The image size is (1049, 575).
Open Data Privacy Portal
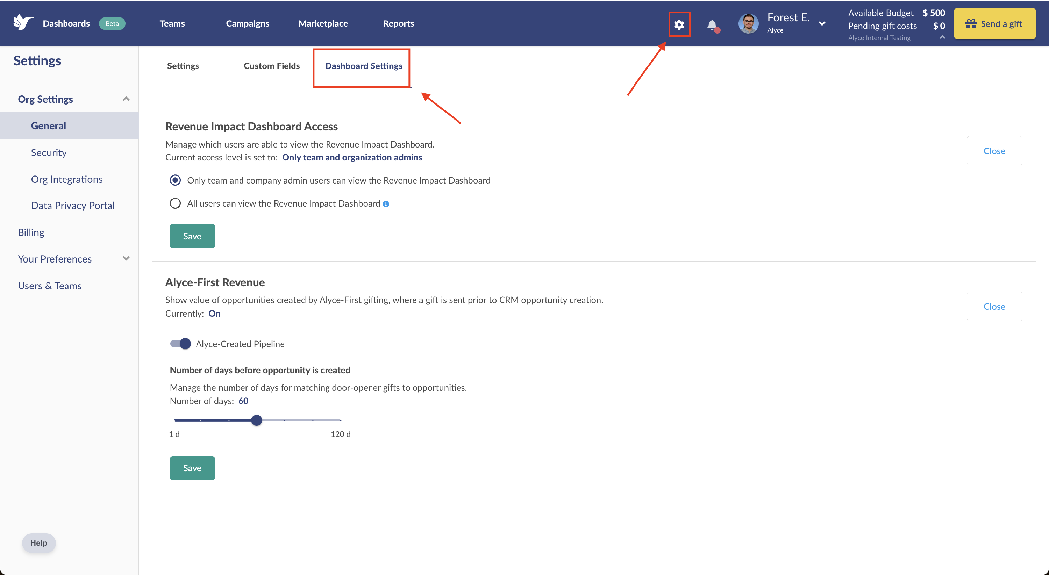[x=72, y=206]
